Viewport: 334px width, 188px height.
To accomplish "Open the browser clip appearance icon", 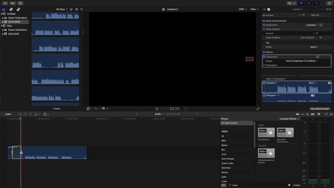I will point(77,9).
